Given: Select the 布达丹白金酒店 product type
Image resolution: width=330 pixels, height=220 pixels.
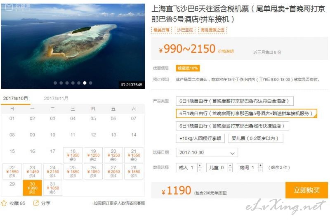Looking at the screenshot, I should tap(235, 101).
